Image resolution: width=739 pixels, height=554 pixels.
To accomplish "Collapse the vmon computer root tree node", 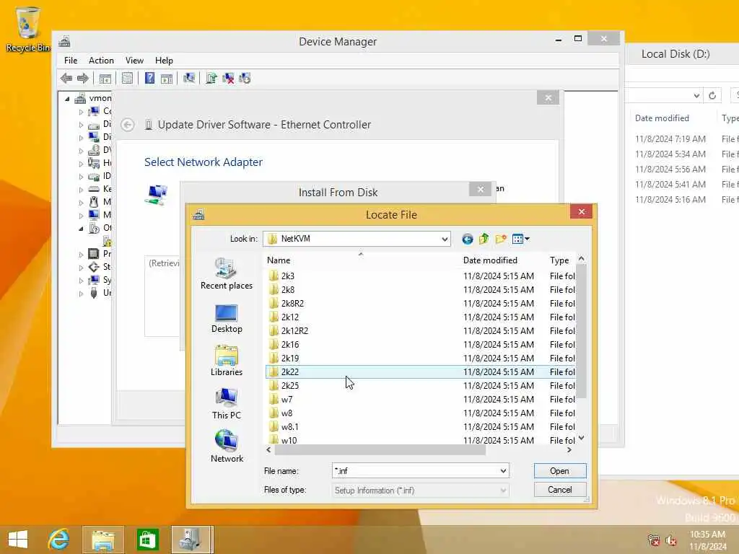I will pyautogui.click(x=67, y=98).
